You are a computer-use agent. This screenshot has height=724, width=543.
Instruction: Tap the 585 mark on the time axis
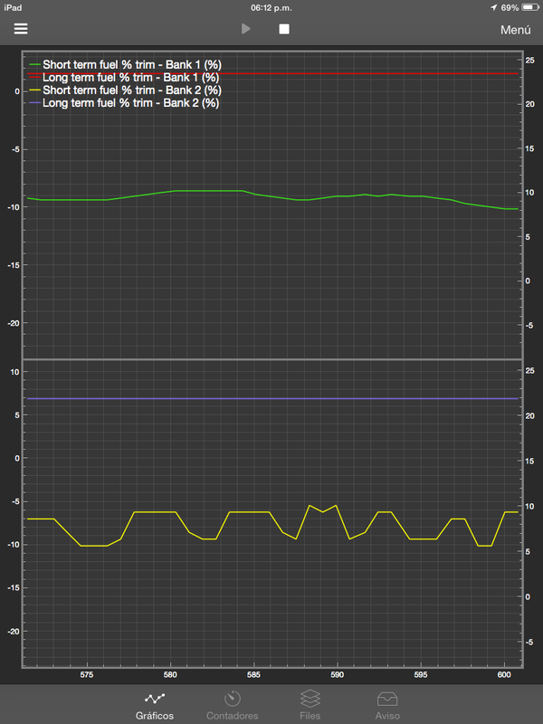coord(254,675)
